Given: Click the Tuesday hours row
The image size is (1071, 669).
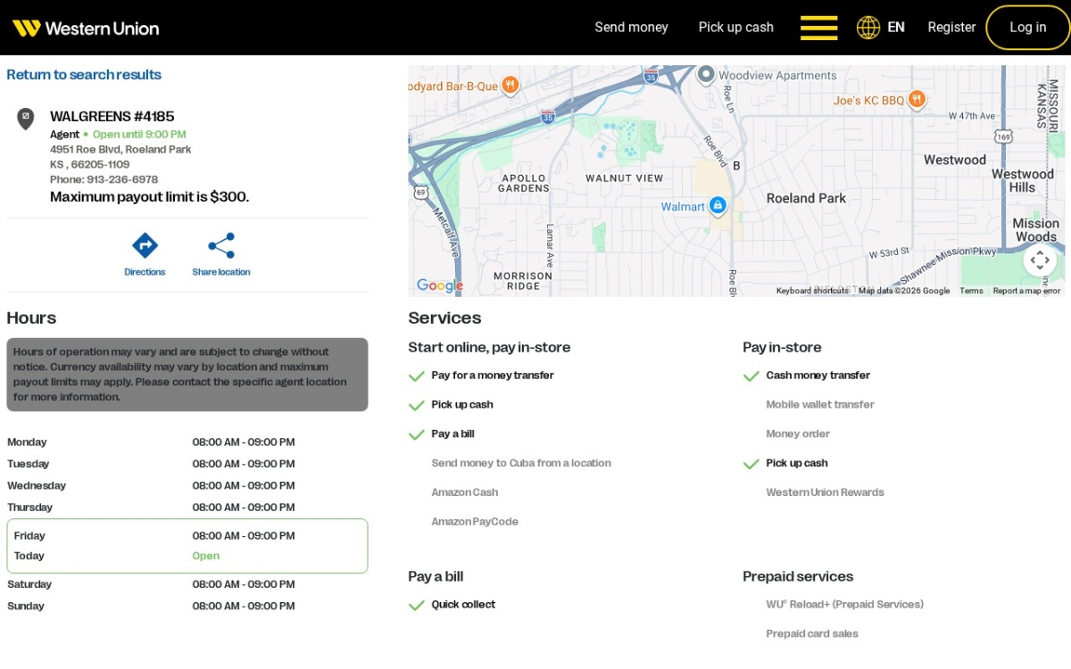Looking at the screenshot, I should pyautogui.click(x=187, y=464).
